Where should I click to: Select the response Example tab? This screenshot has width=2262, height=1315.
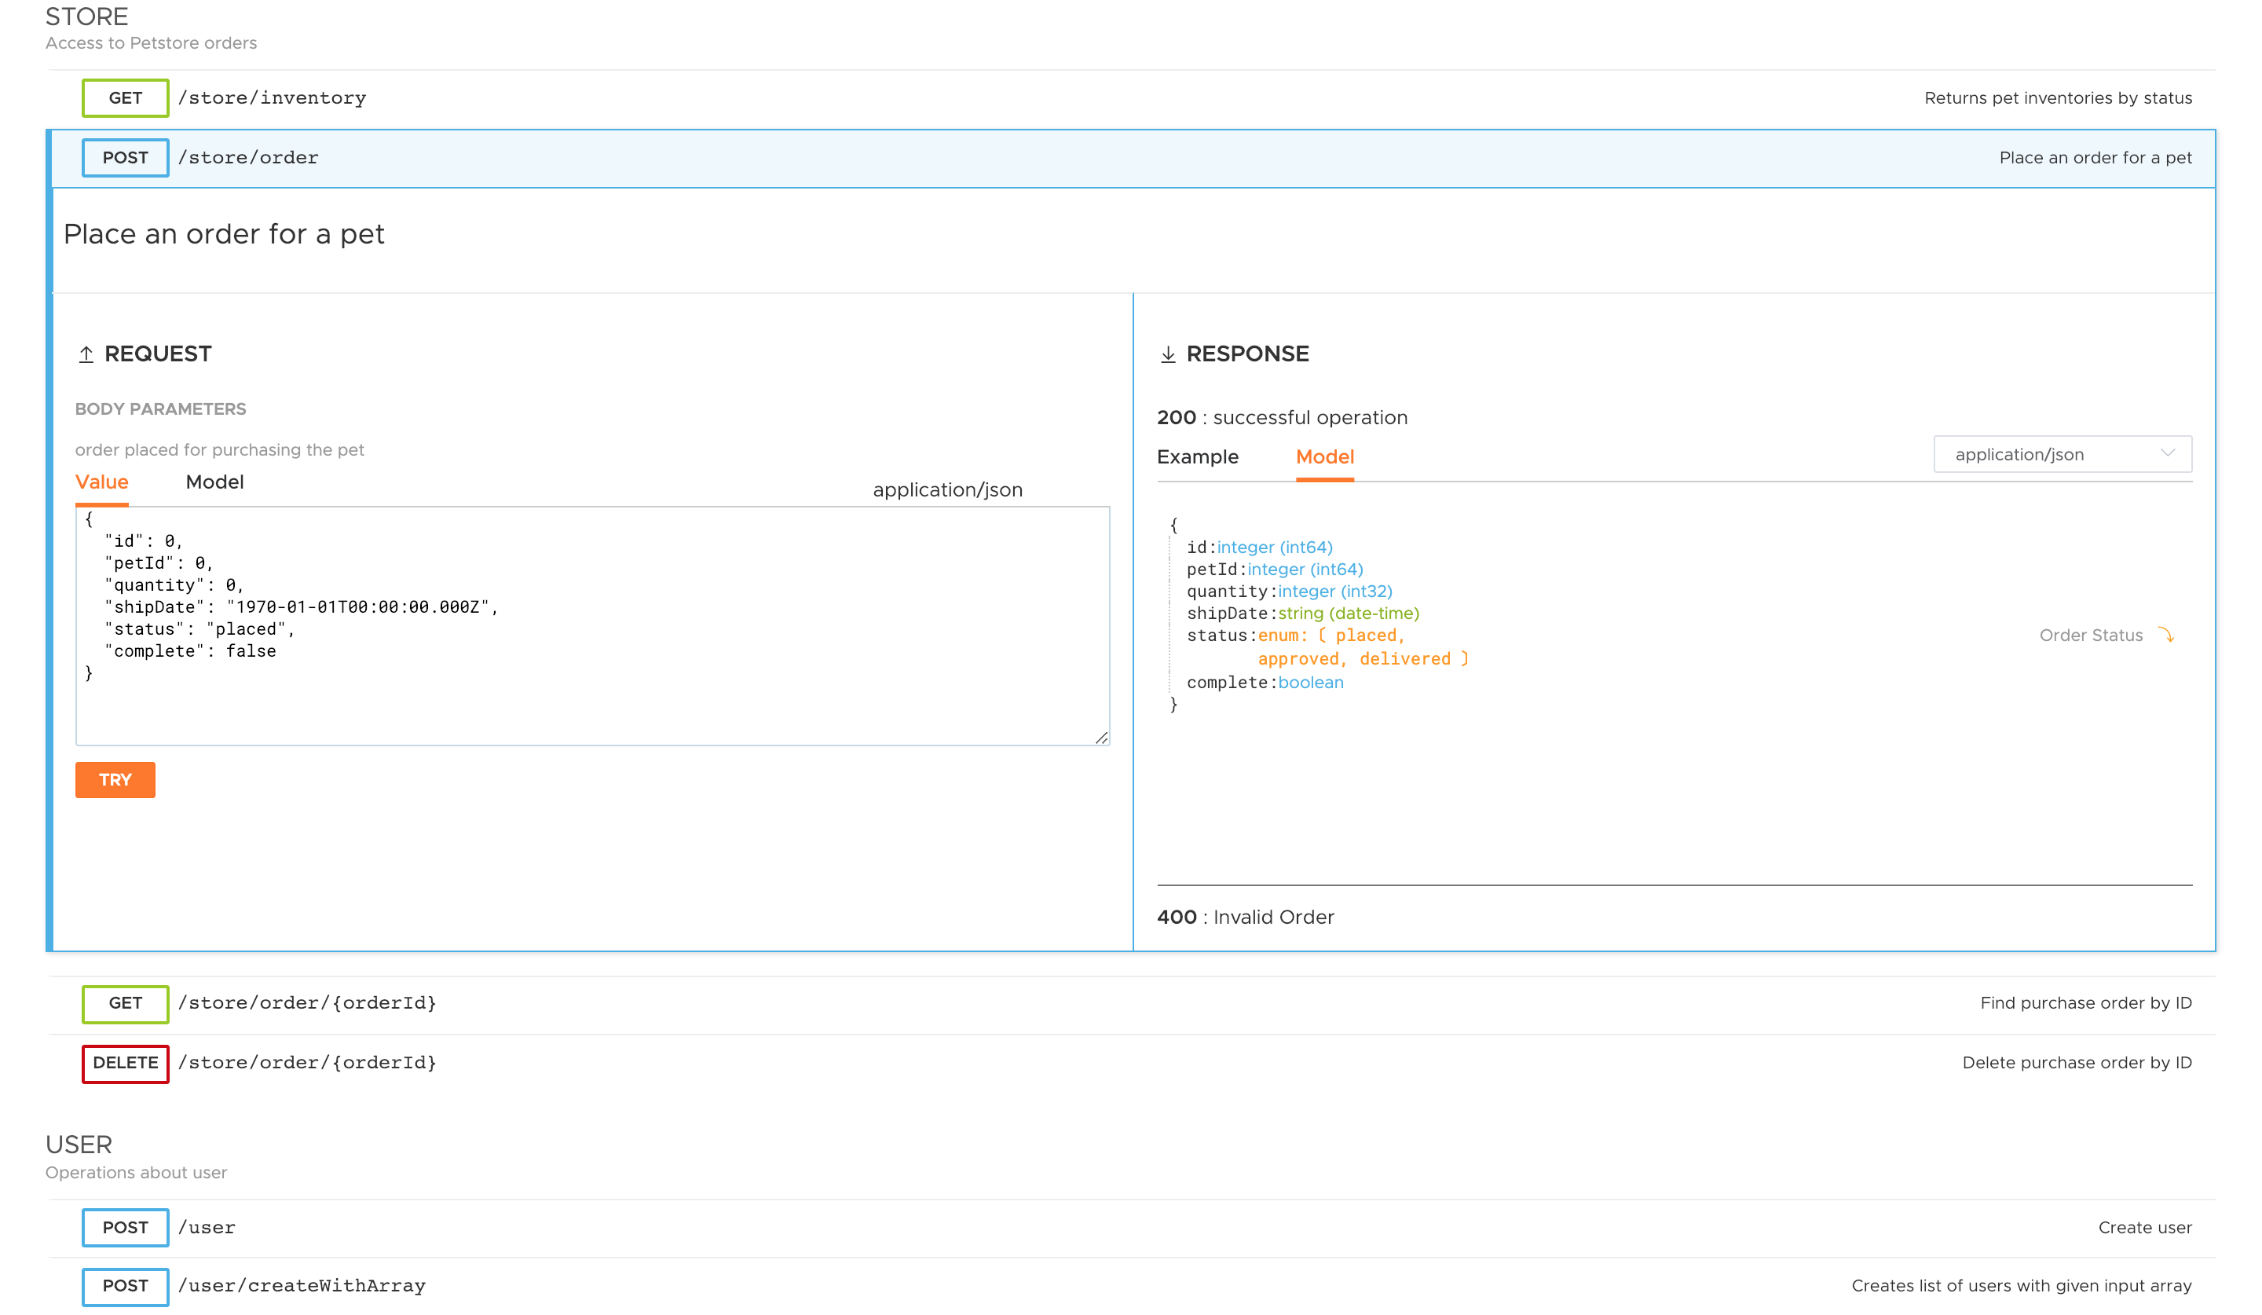coord(1198,457)
